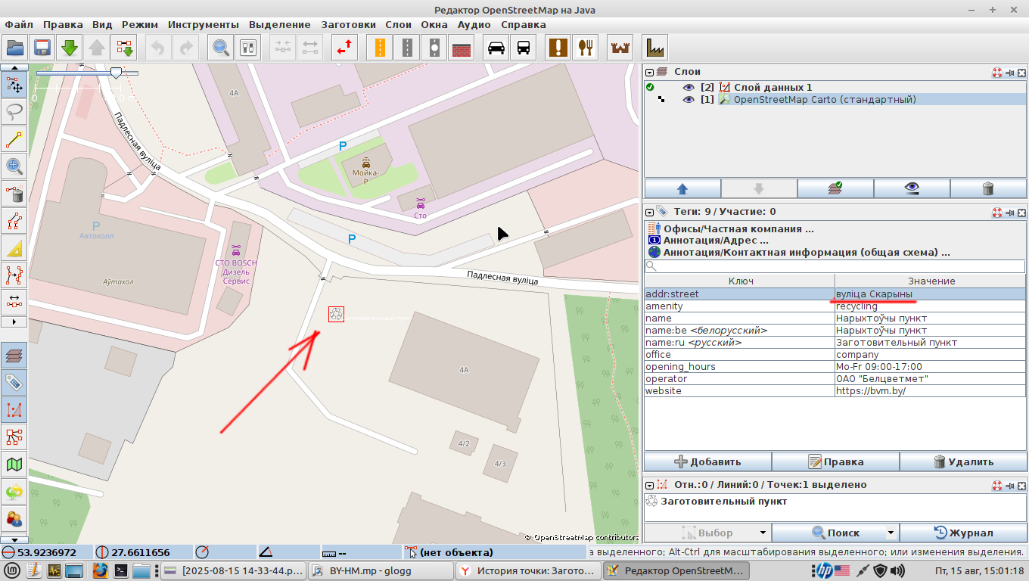Open the Заготовки menu

[348, 24]
